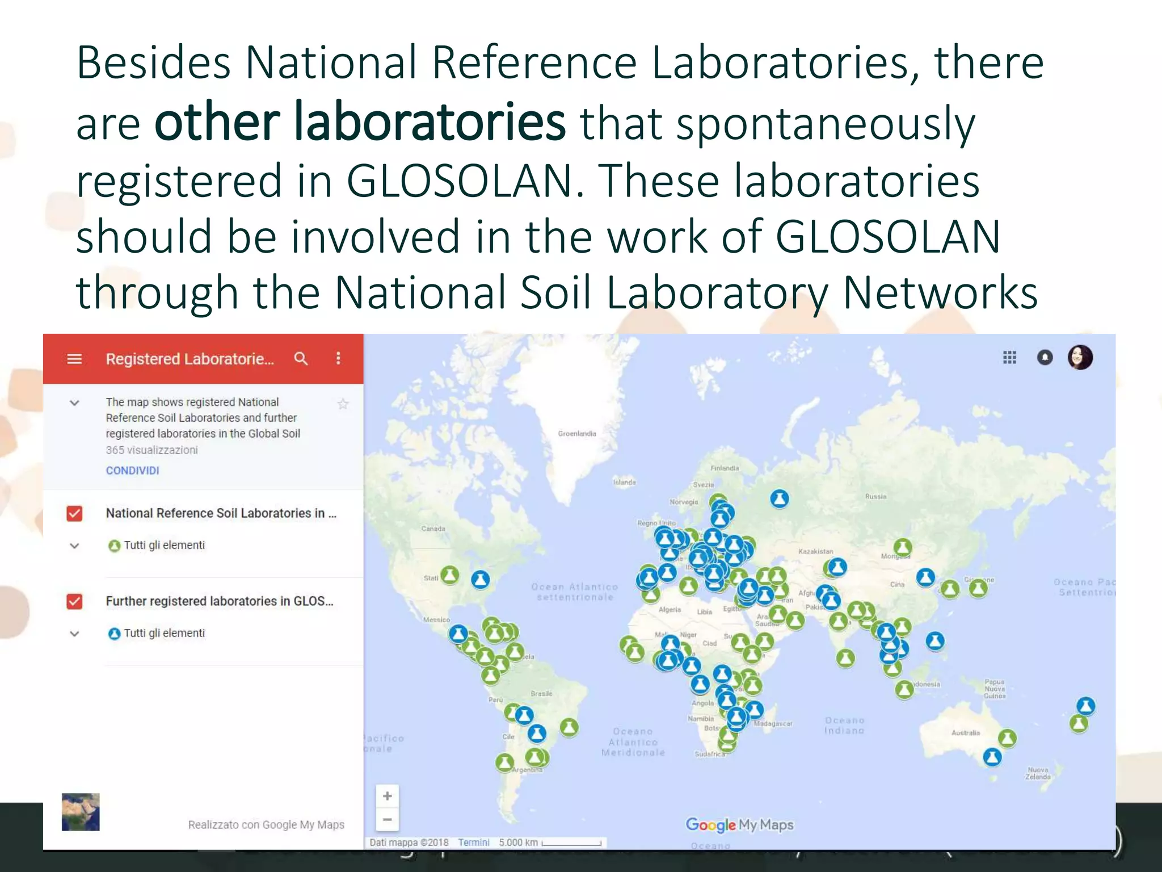Screen dimensions: 1162x872
Task: Select the green marker in southern Brazil
Action: point(569,727)
